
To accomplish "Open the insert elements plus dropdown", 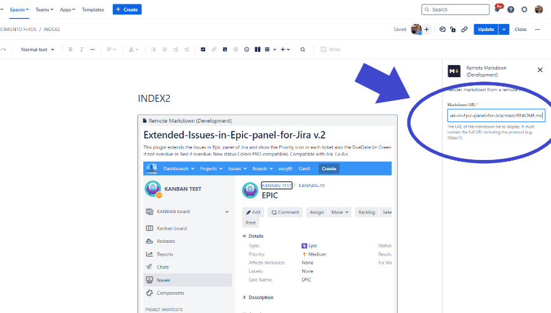I will pyautogui.click(x=285, y=49).
